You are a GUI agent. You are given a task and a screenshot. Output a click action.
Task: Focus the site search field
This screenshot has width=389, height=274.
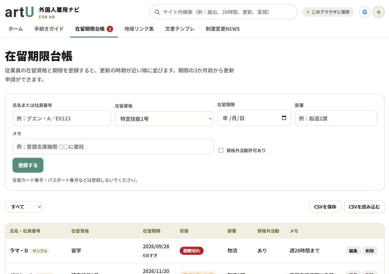223,12
